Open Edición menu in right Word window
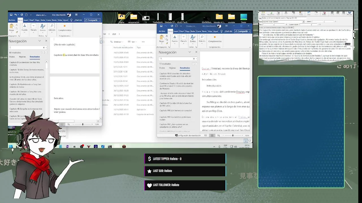This screenshot has width=362, height=203. pos(202,39)
